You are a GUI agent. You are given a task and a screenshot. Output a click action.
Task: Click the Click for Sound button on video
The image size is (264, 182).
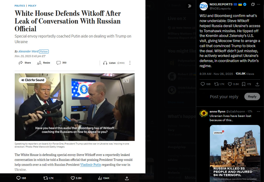click(33, 80)
